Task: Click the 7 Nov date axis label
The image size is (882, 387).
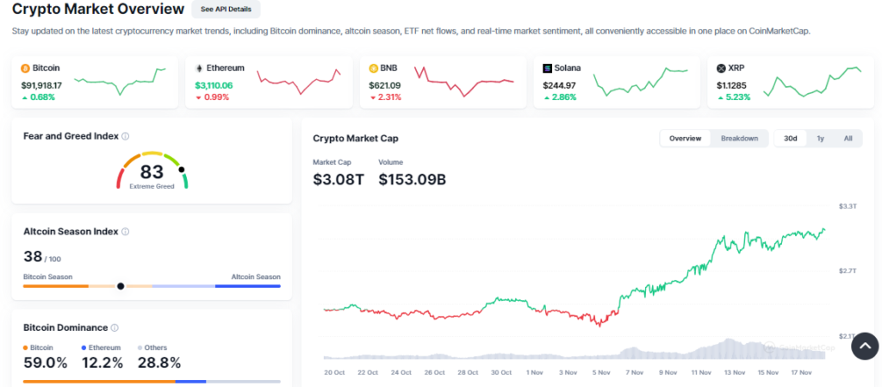Action: pyautogui.click(x=635, y=372)
